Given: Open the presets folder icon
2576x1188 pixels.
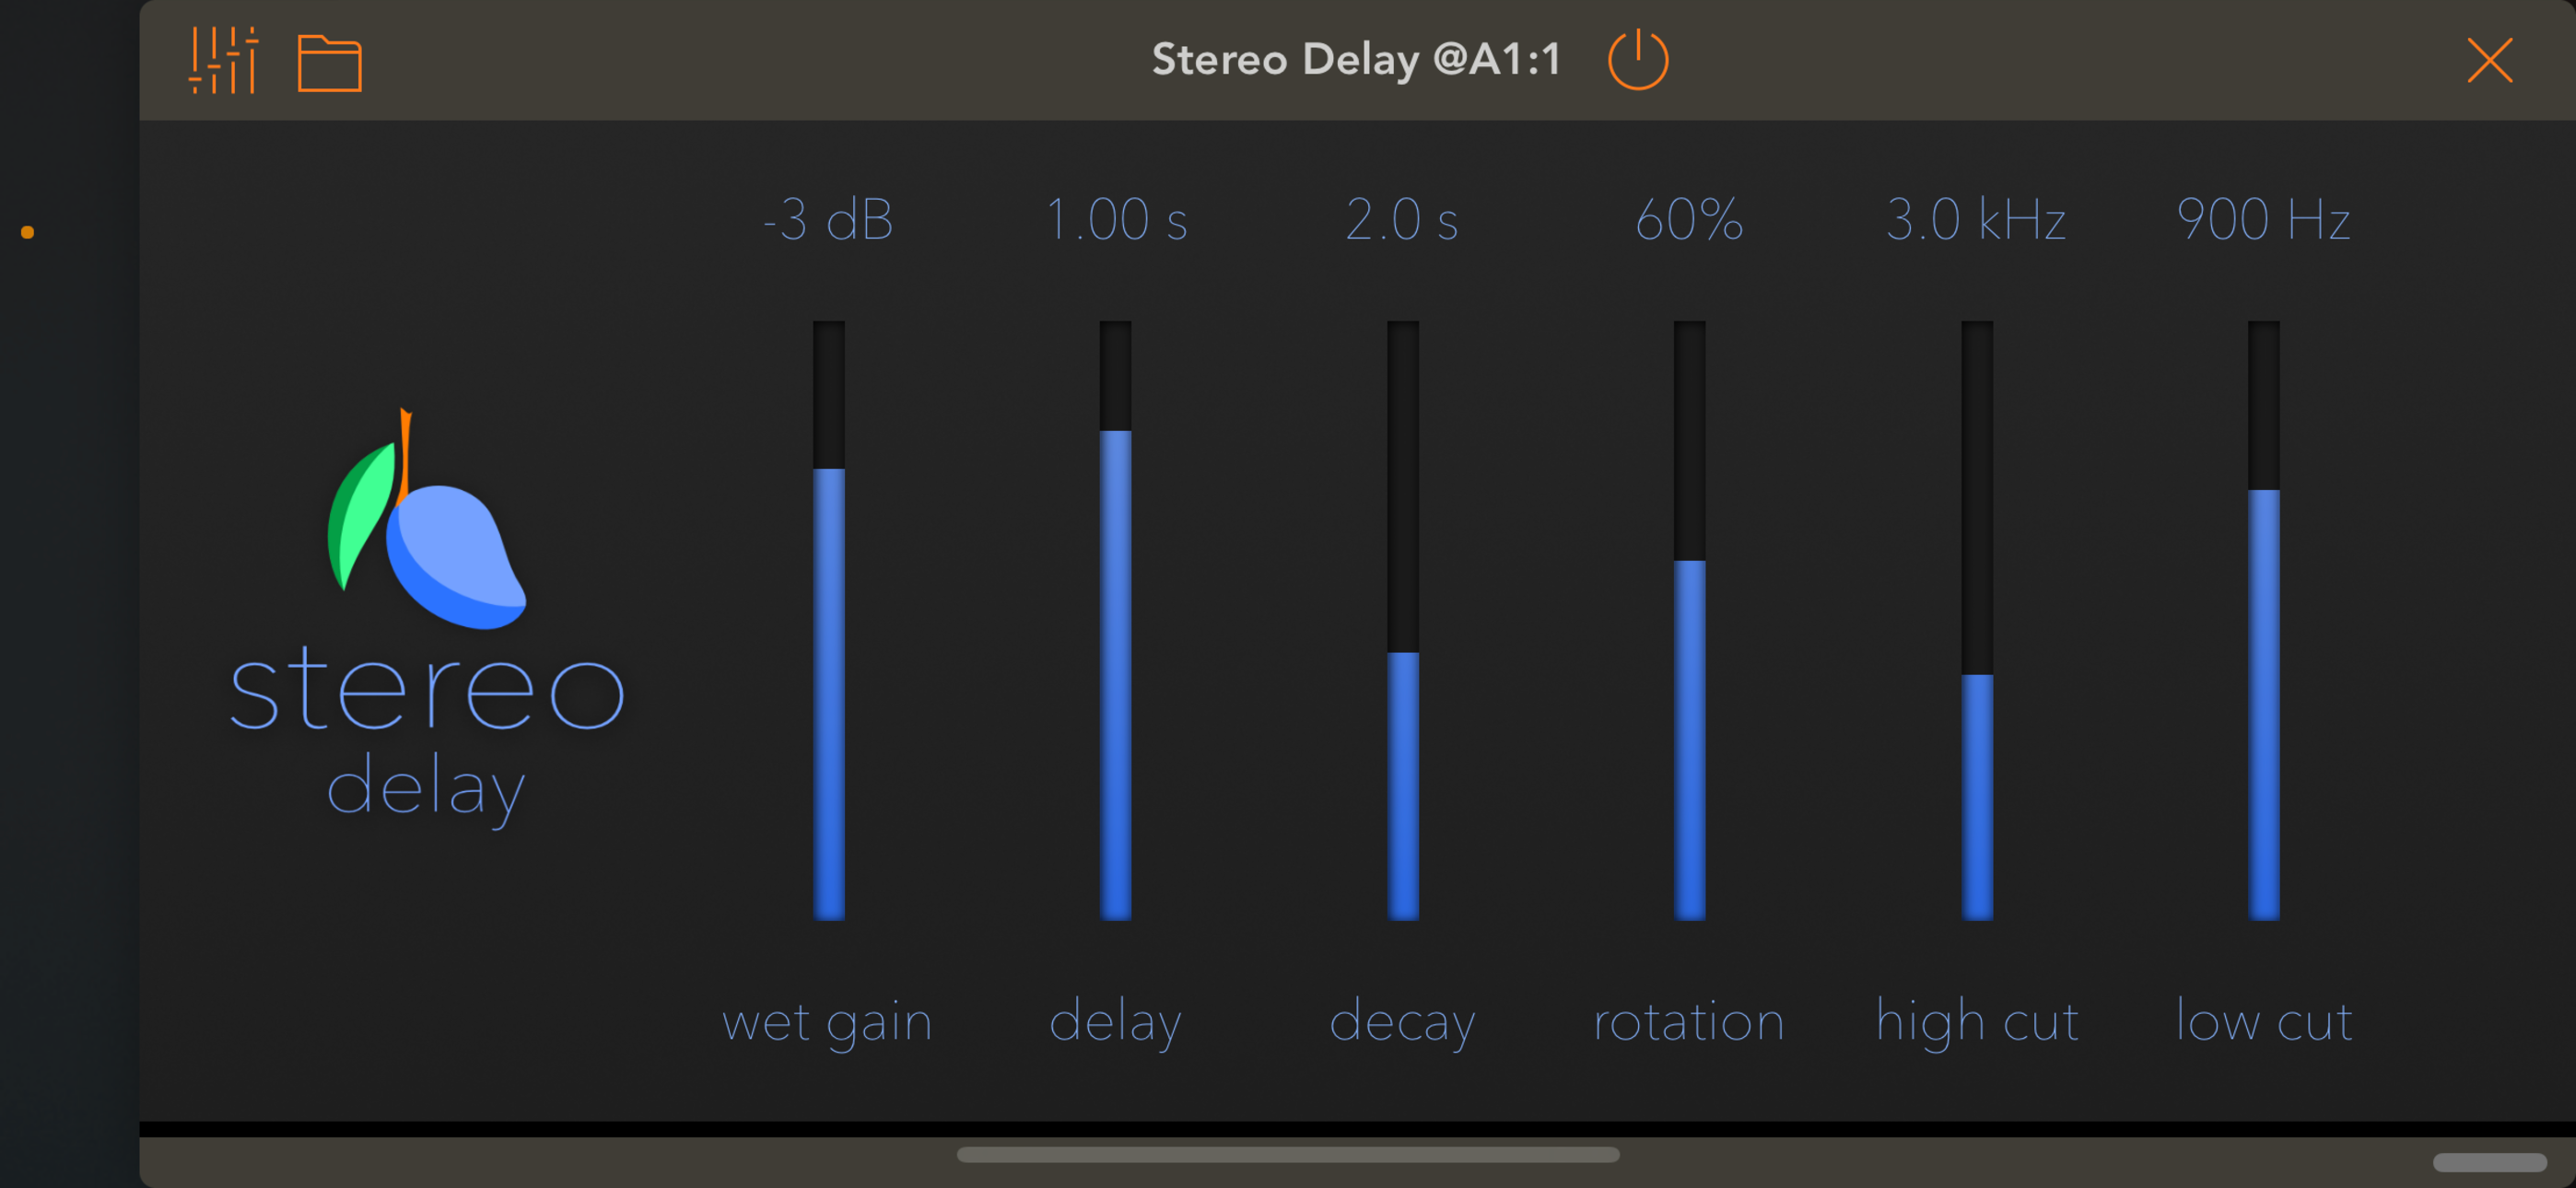Looking at the screenshot, I should pyautogui.click(x=330, y=61).
